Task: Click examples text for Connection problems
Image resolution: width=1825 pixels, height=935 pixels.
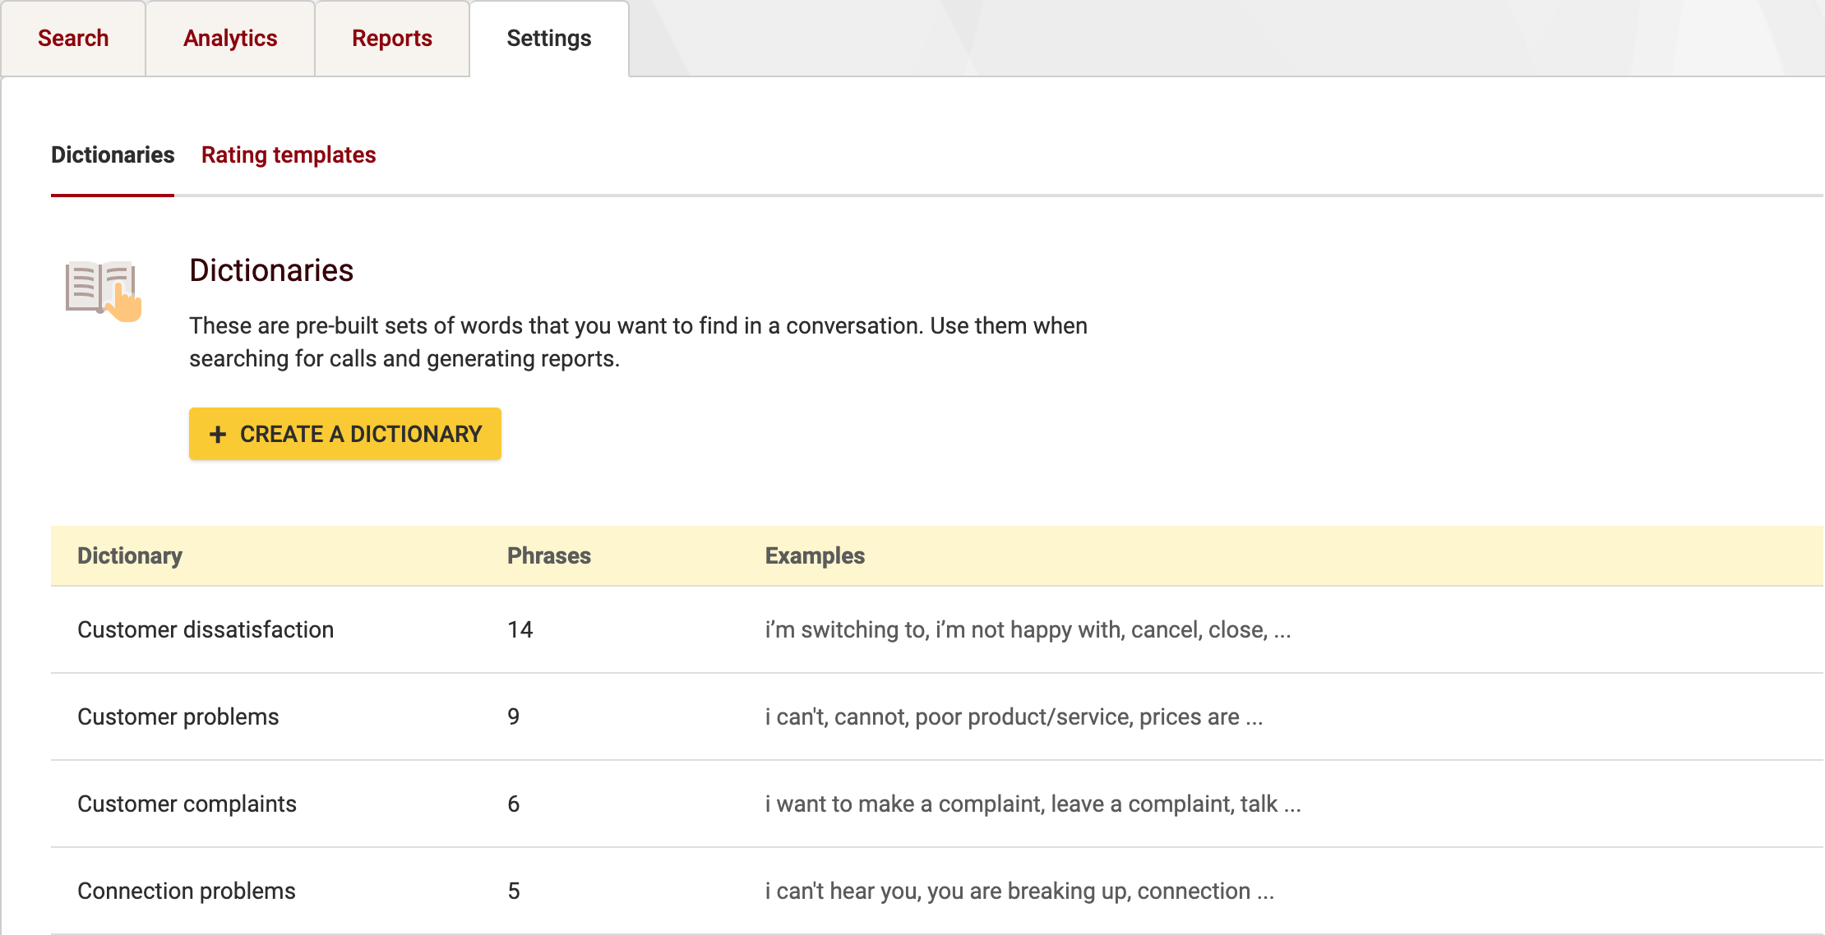Action: 1019,891
